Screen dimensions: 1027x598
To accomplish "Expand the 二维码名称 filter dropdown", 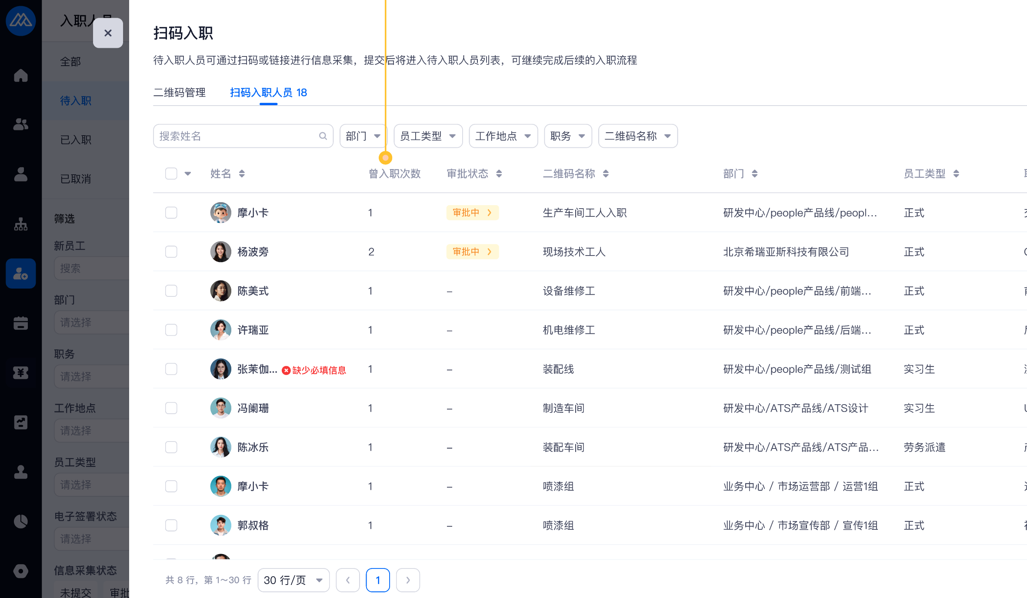I will click(x=637, y=136).
